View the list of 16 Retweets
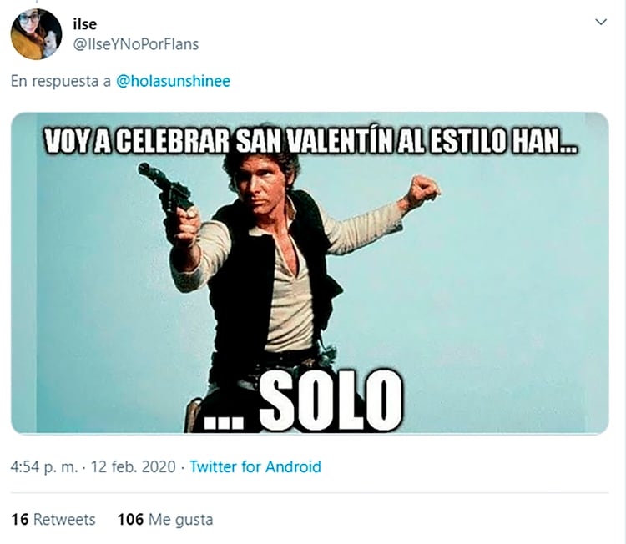This screenshot has height=544, width=626. [x=53, y=519]
